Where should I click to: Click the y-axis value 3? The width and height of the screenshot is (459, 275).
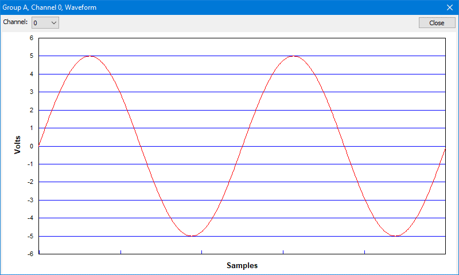(32, 92)
